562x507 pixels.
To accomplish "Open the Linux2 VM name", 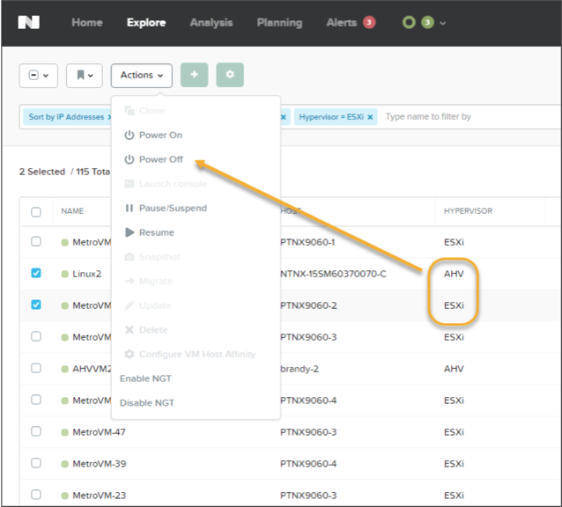I will (86, 274).
